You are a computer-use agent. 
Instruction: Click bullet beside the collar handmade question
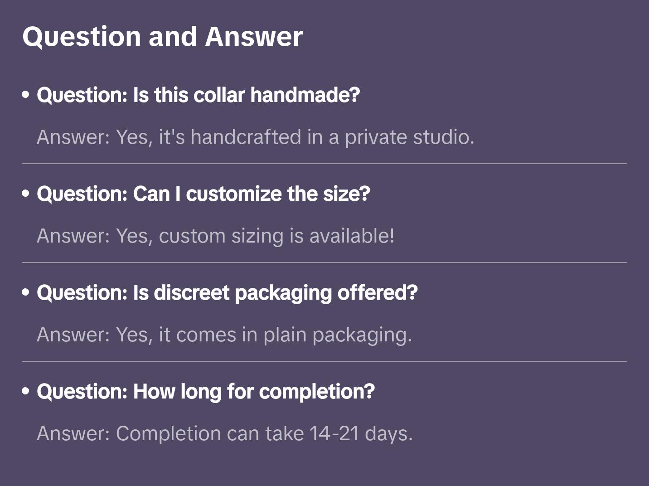point(26,95)
